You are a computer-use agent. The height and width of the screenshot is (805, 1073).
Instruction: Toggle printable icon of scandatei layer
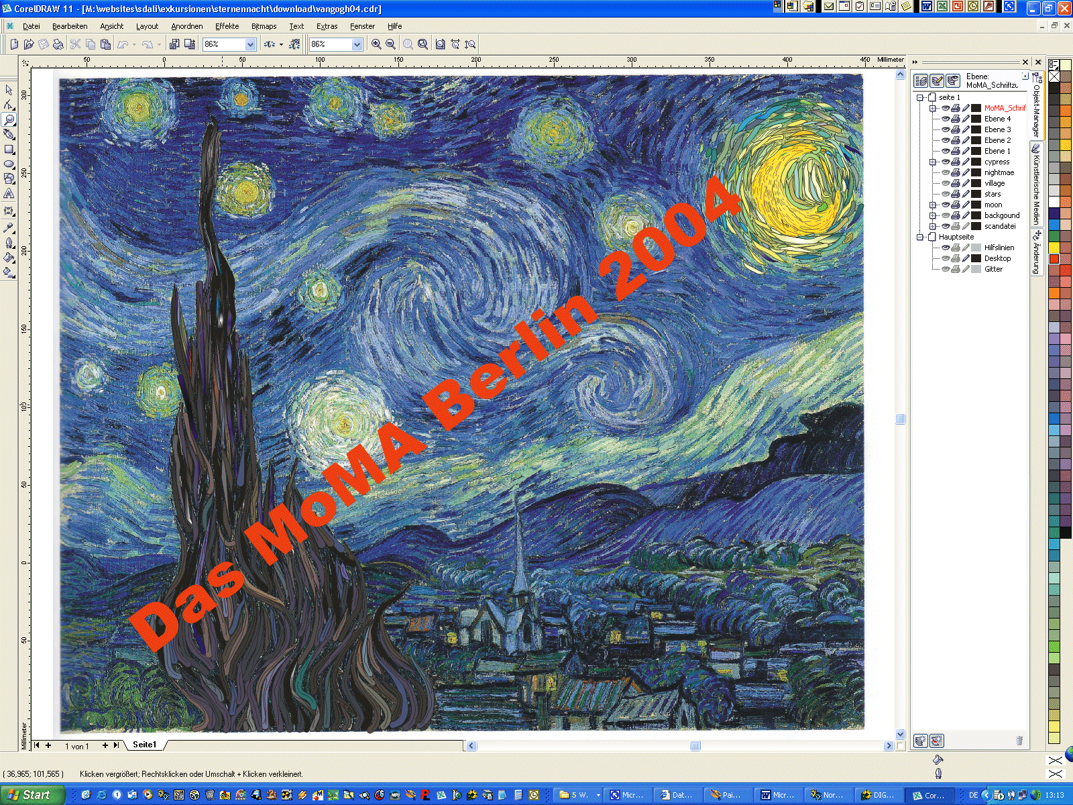pos(956,226)
